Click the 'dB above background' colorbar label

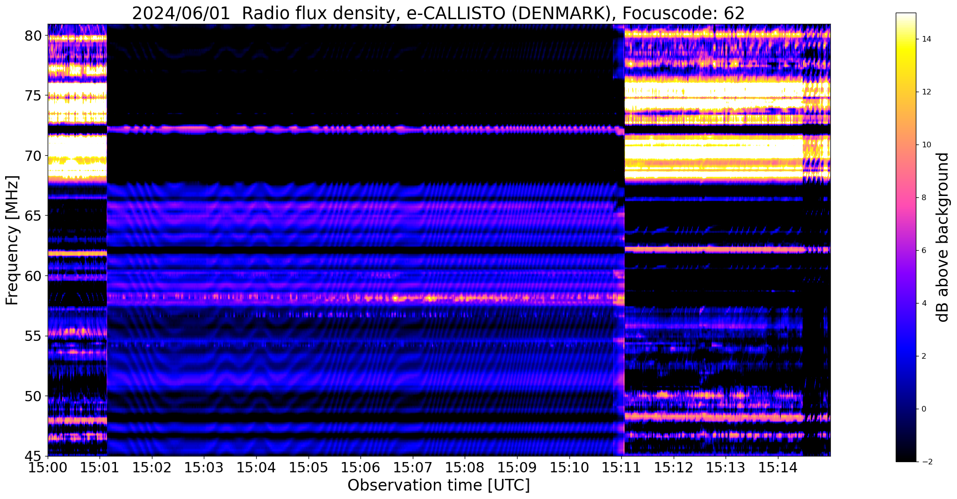[943, 237]
